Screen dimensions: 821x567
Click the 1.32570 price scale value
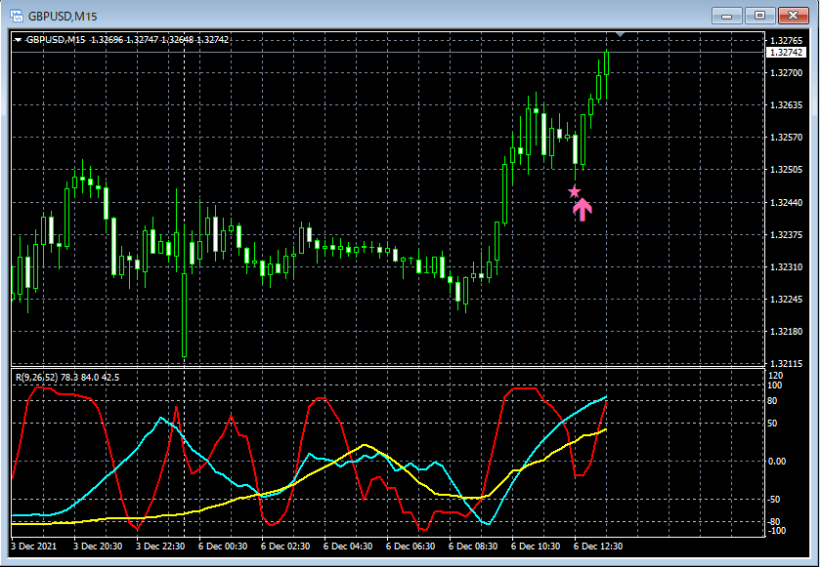pos(786,138)
